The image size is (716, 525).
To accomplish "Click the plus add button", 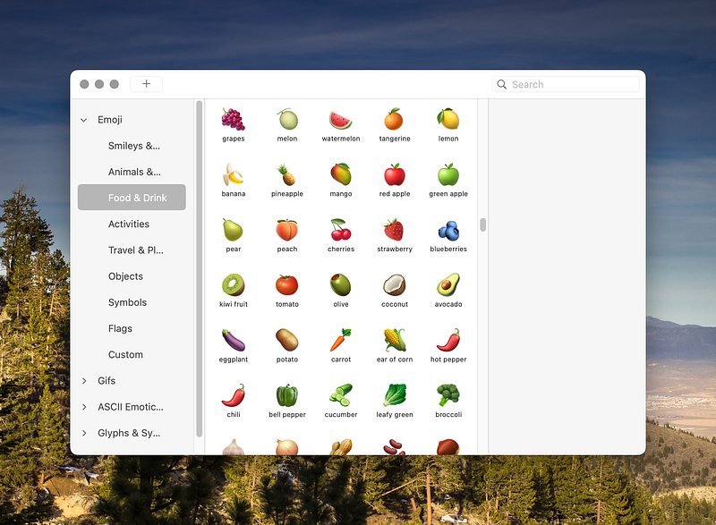I will coord(146,84).
